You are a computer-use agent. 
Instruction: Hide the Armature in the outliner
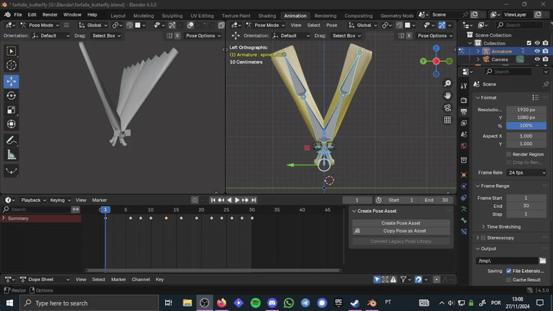(x=537, y=51)
